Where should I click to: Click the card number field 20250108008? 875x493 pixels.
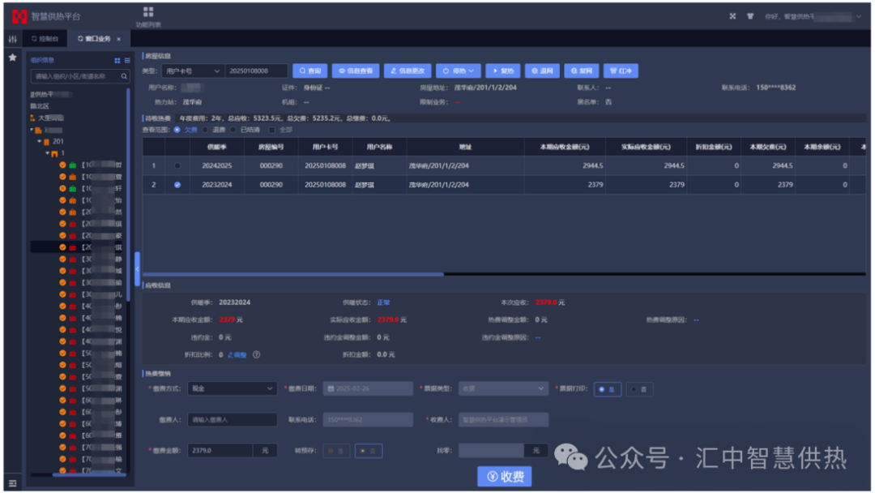(256, 71)
